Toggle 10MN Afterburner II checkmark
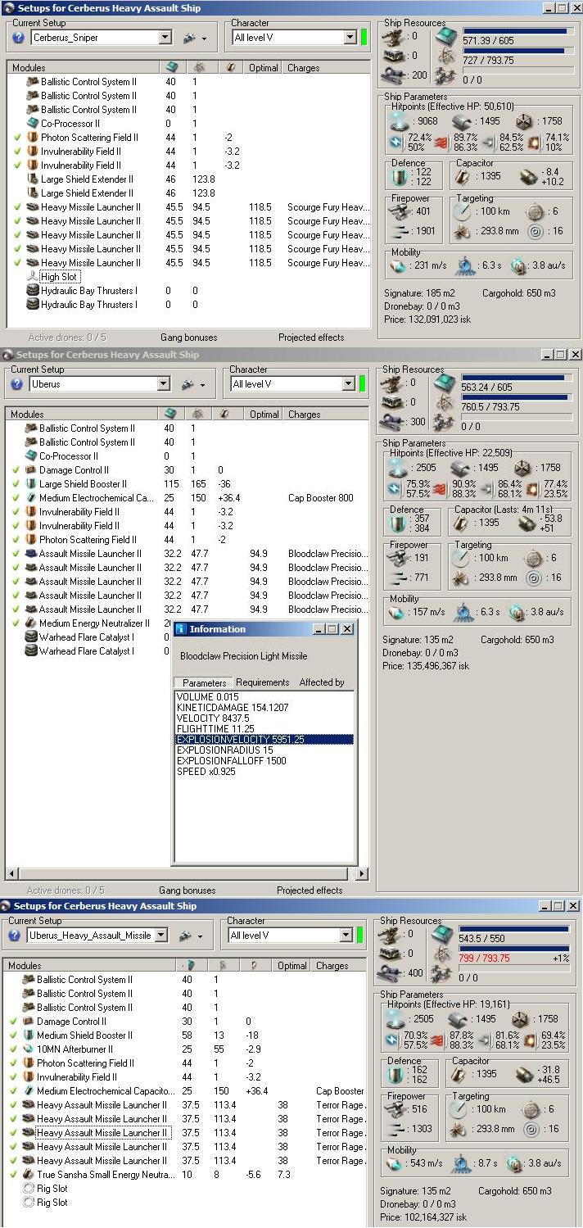Image resolution: width=583 pixels, height=1228 pixels. tap(14, 1049)
